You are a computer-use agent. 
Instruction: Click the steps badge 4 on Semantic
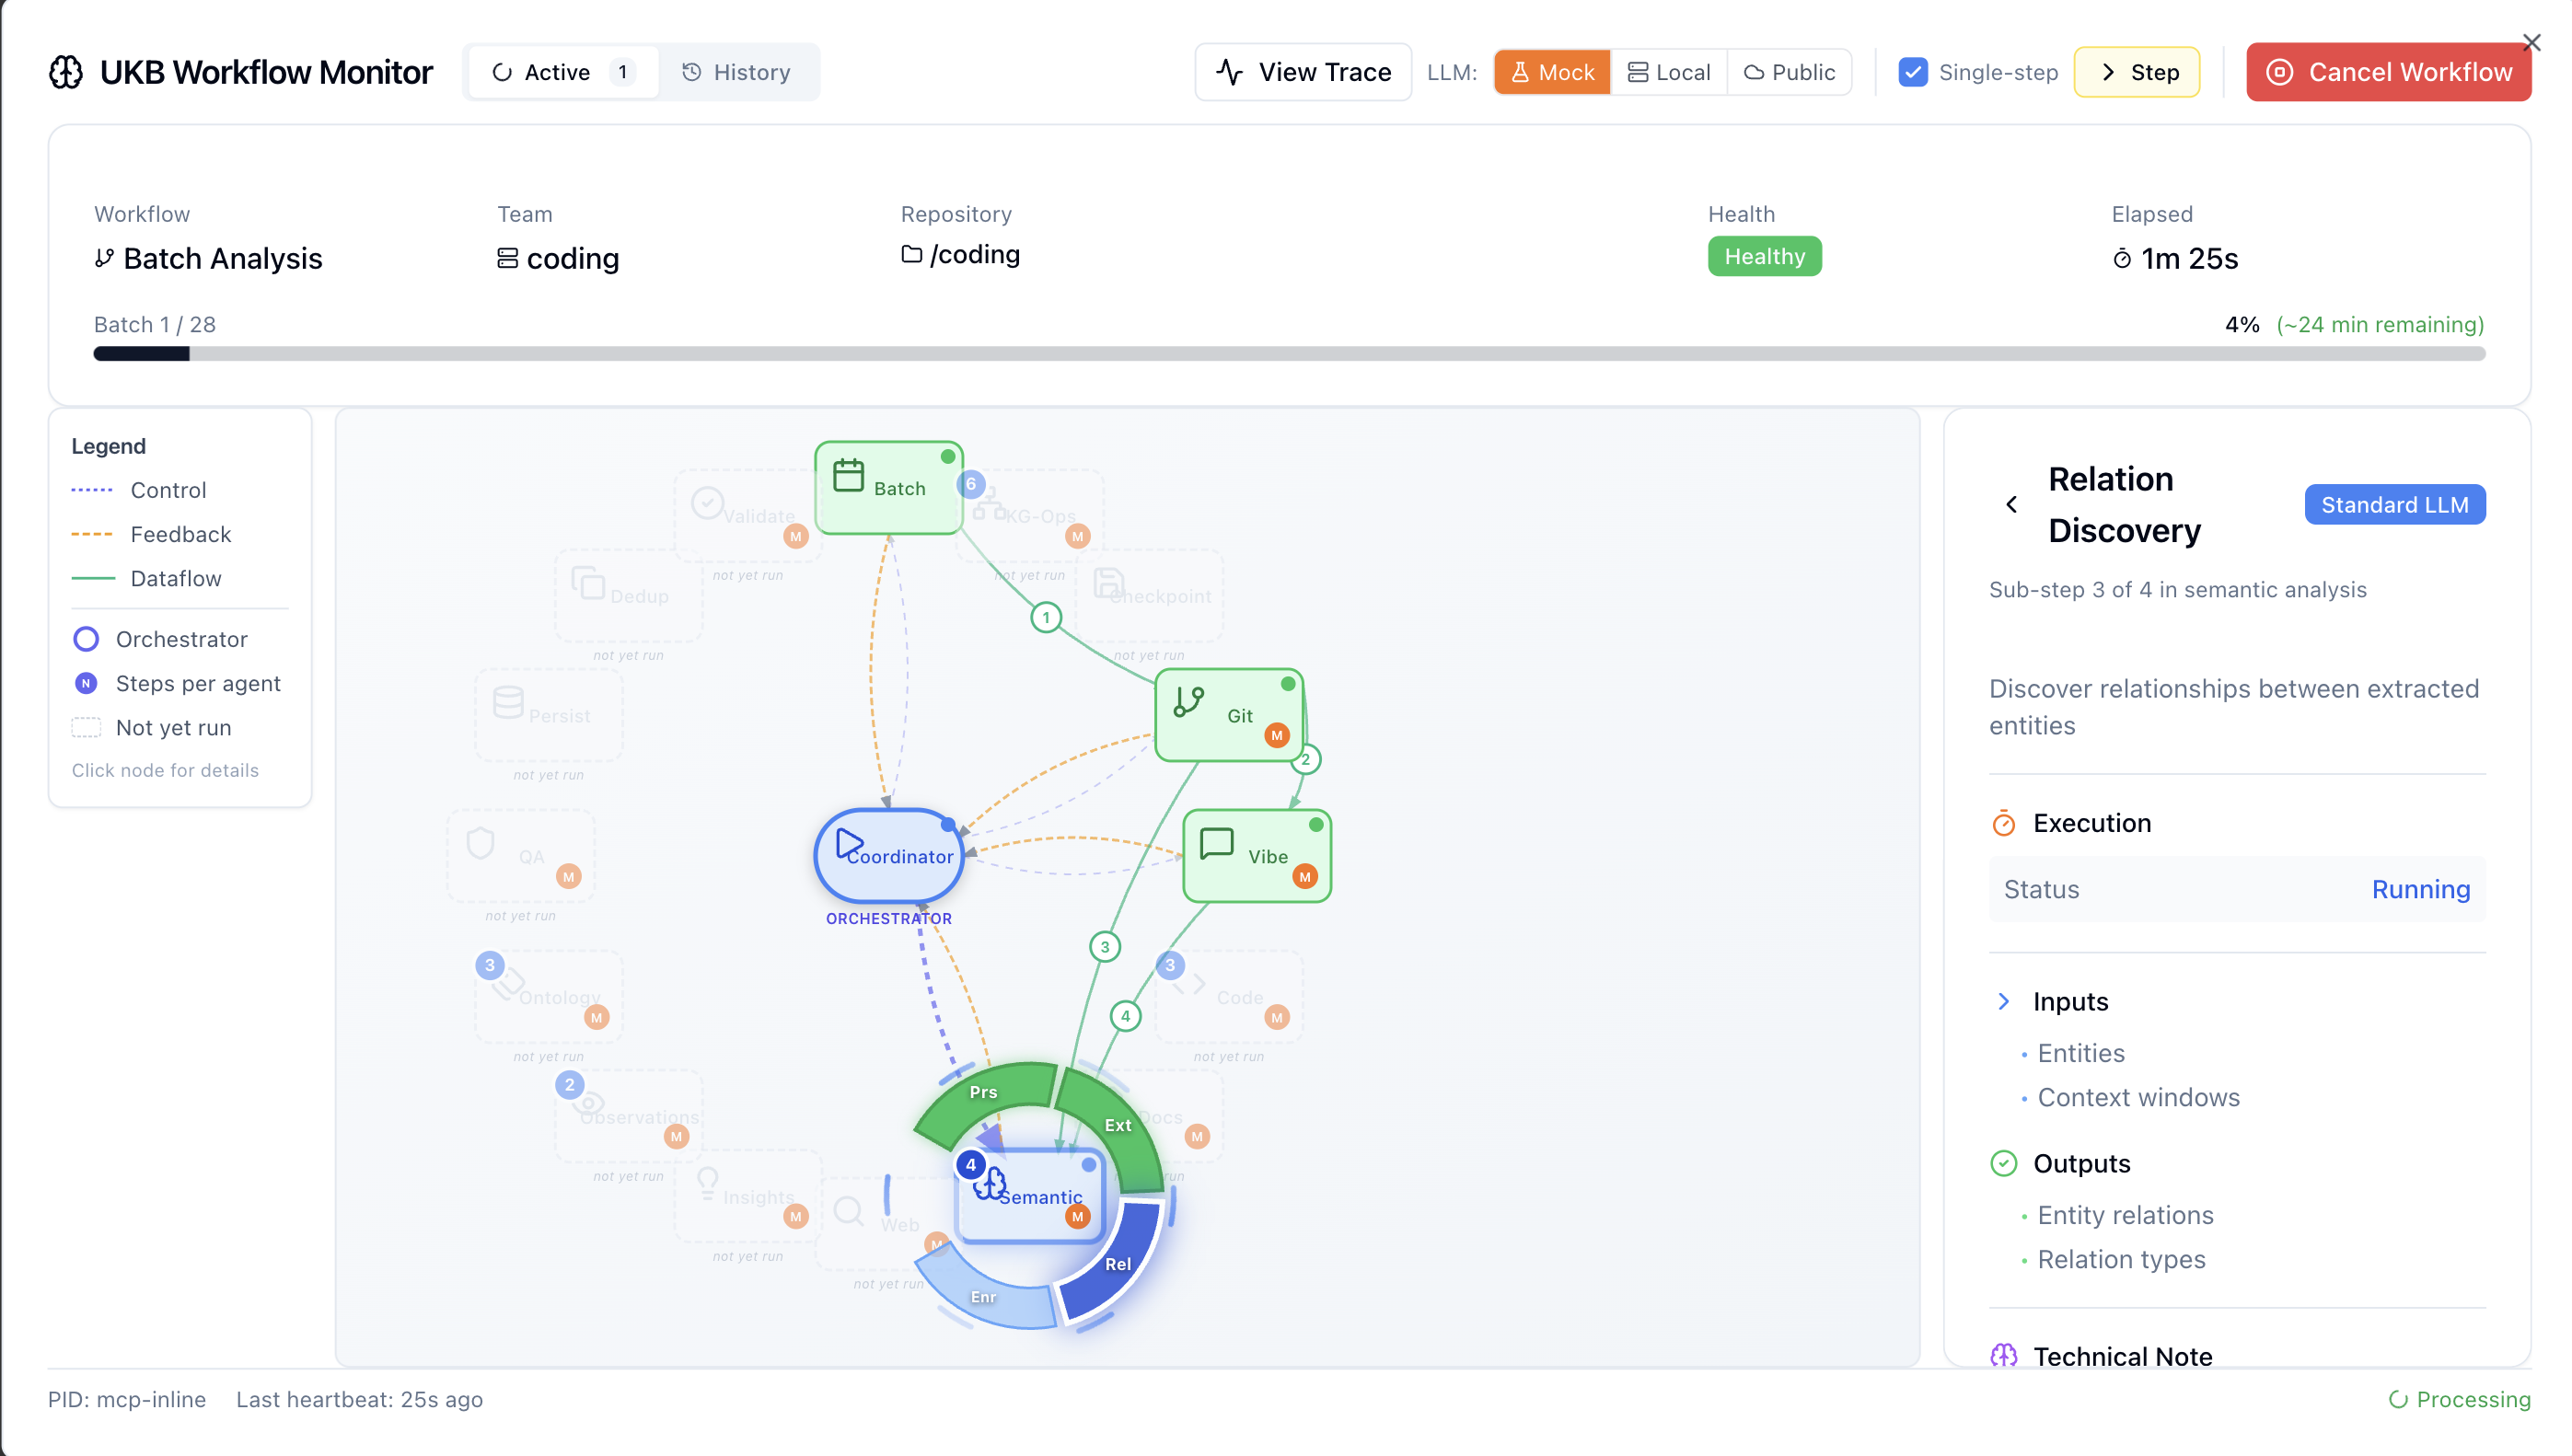point(970,1164)
